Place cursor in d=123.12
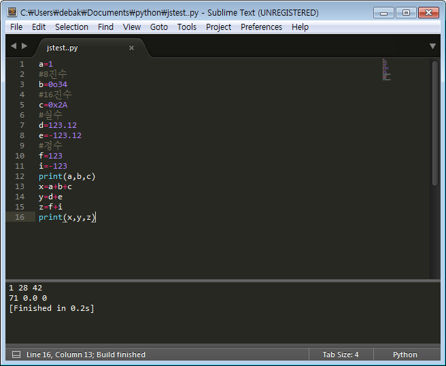The width and height of the screenshot is (446, 366). (58, 125)
